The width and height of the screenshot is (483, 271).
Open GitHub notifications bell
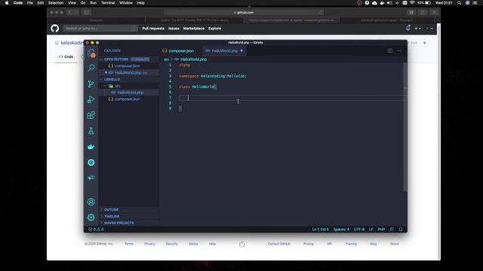[x=408, y=28]
